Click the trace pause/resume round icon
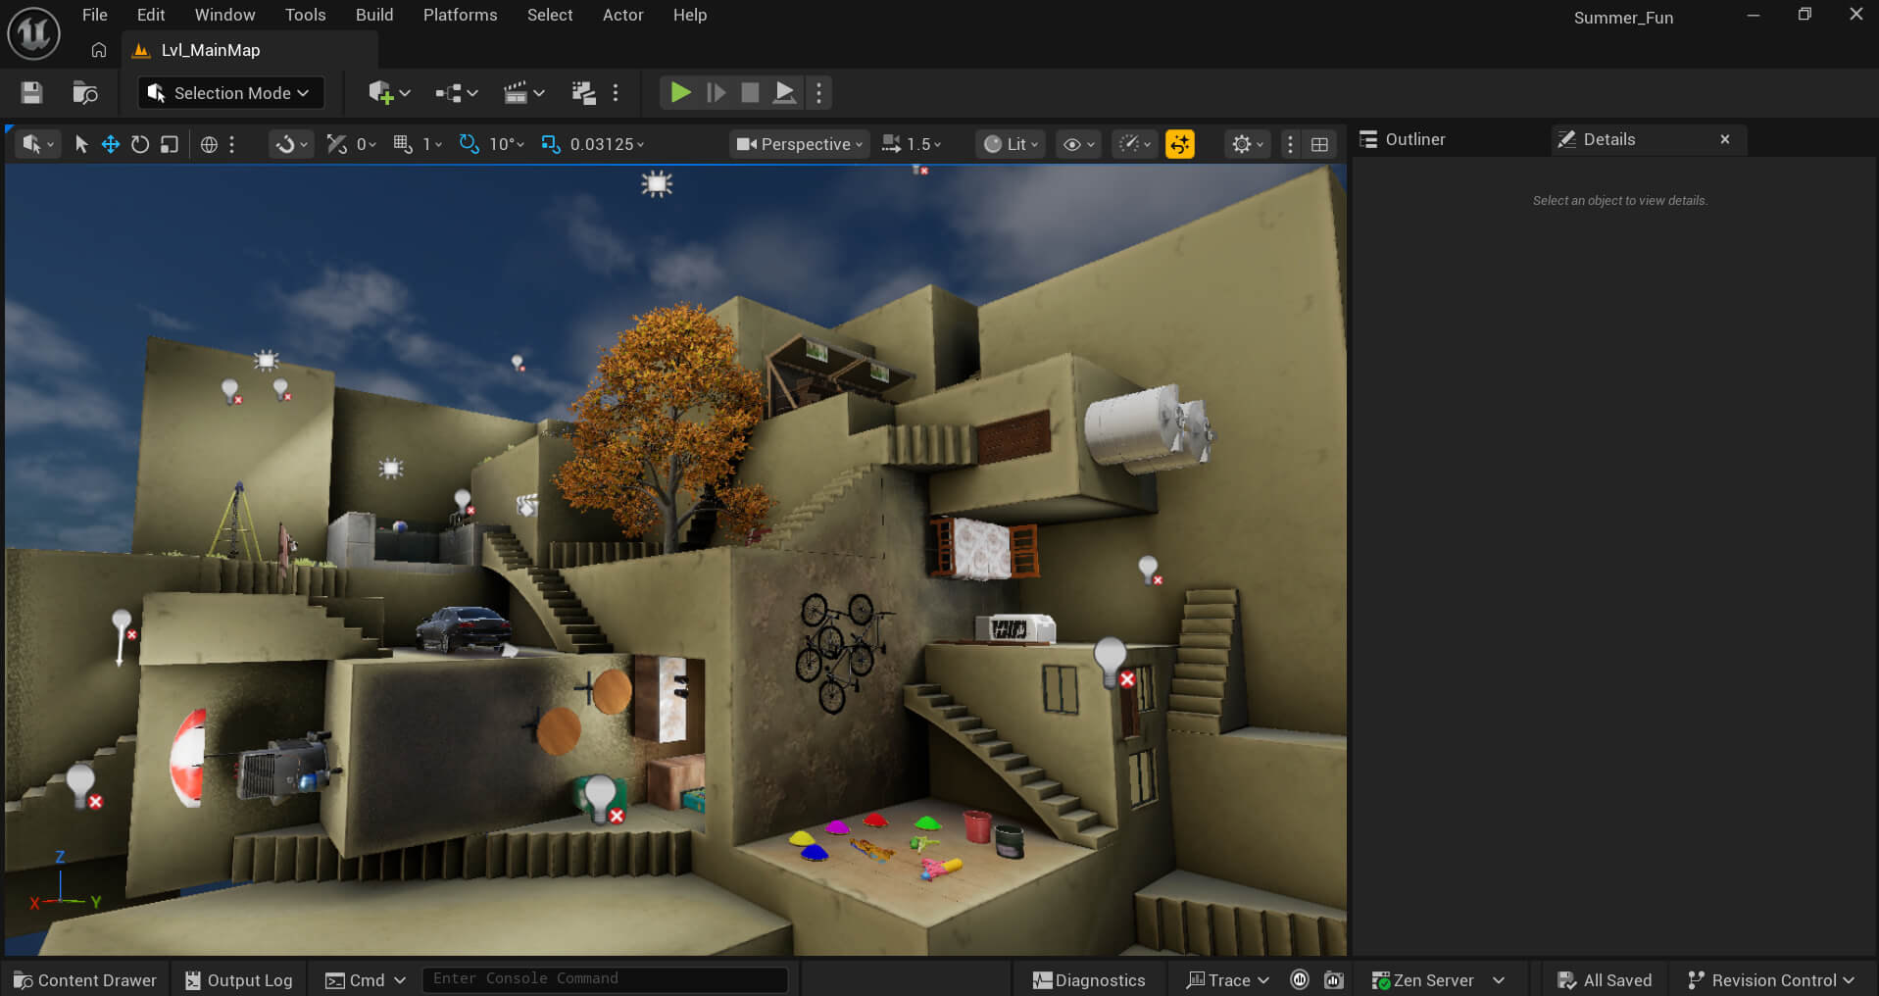1879x996 pixels. click(x=1300, y=980)
